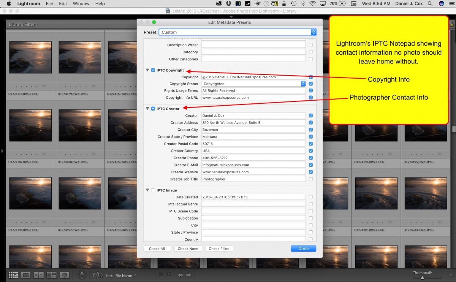Click the Check None button
This screenshot has width=456, height=282.
coord(188,249)
